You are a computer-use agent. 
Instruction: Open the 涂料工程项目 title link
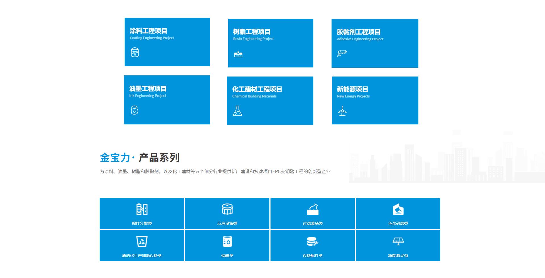(x=148, y=31)
